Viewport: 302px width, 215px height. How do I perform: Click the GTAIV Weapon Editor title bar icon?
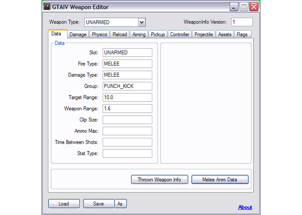47,7
